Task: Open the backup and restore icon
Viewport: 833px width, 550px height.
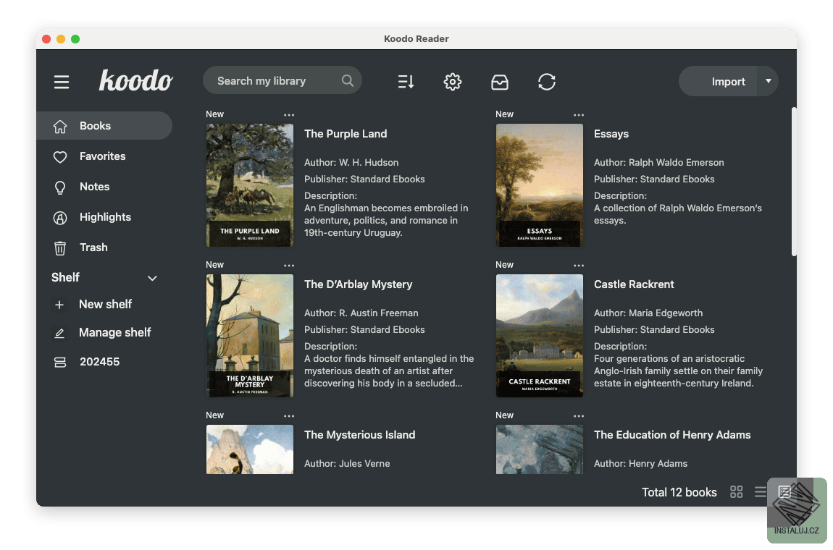Action: [500, 82]
